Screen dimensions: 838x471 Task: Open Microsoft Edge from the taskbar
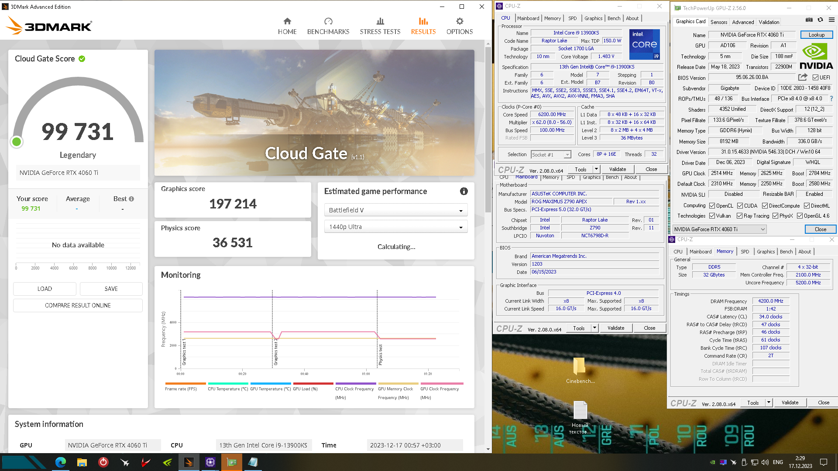click(60, 462)
